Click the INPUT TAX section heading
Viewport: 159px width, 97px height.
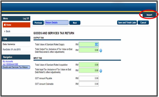pos(38,58)
